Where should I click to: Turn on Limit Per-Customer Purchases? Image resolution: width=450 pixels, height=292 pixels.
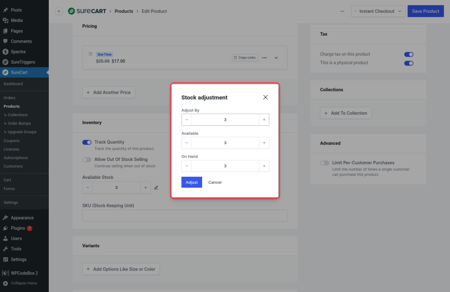[x=325, y=163]
